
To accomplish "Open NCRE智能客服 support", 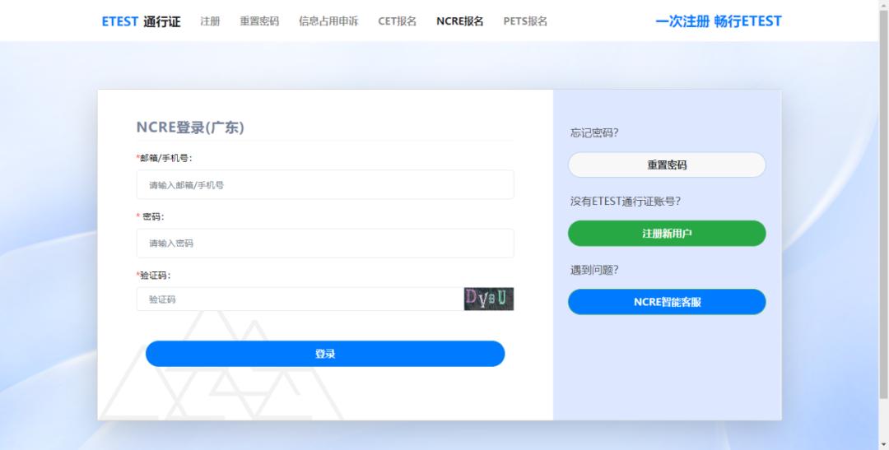I will (x=667, y=302).
